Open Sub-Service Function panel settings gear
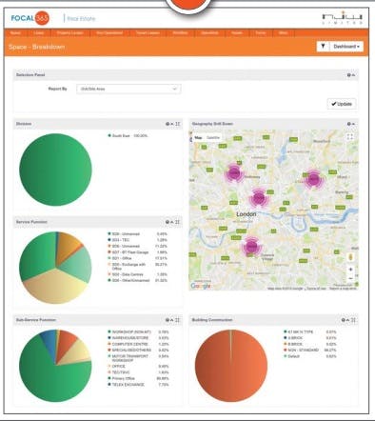Viewport: 375px width, 421px height. click(168, 320)
